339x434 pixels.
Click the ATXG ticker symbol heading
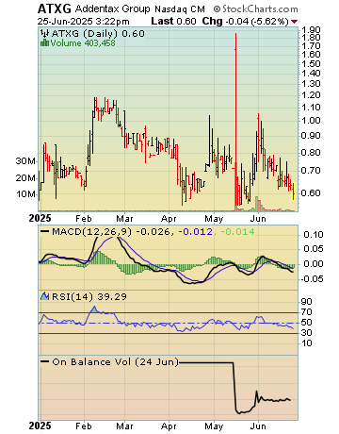point(55,8)
